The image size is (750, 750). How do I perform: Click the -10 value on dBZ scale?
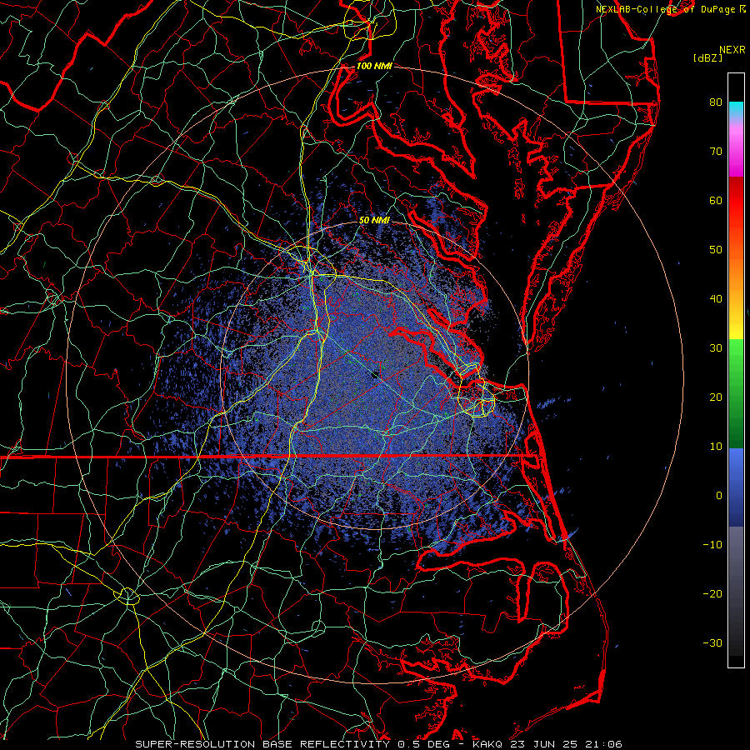712,545
